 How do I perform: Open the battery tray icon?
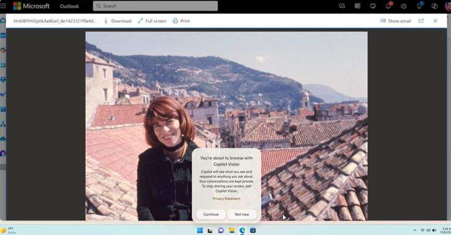(434, 230)
